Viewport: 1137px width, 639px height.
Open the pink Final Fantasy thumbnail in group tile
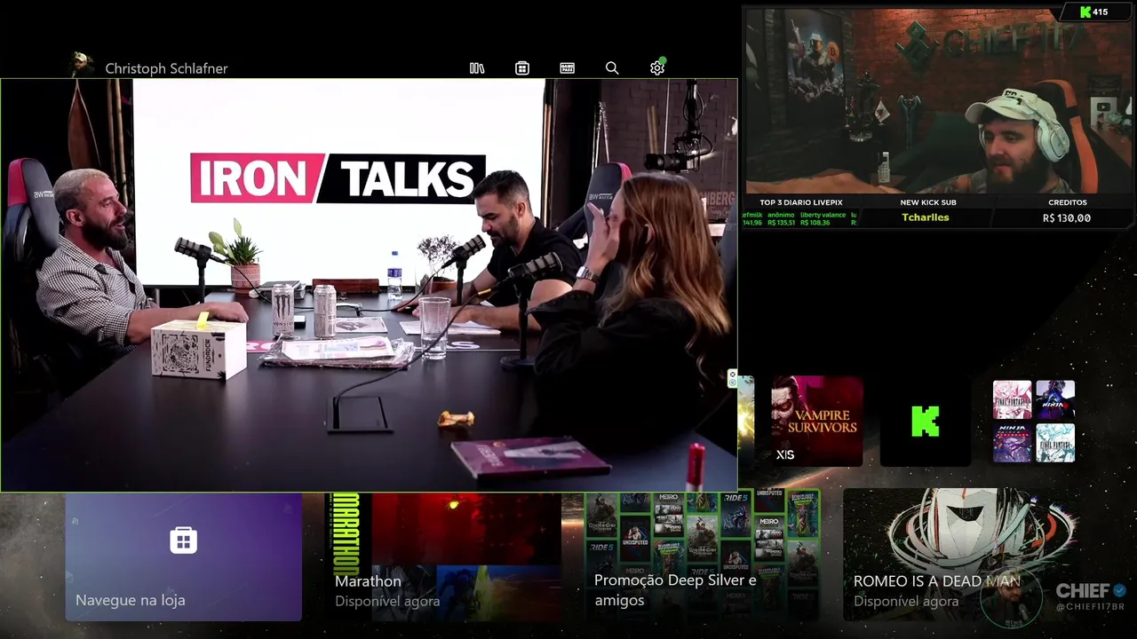click(x=1012, y=399)
